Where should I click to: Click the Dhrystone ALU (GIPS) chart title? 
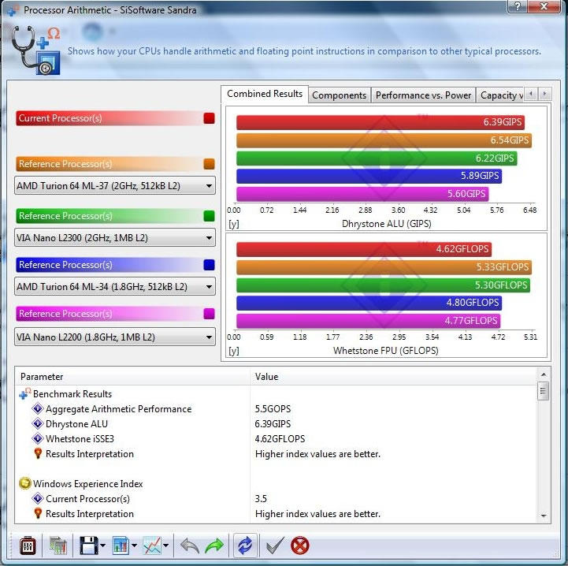click(387, 224)
